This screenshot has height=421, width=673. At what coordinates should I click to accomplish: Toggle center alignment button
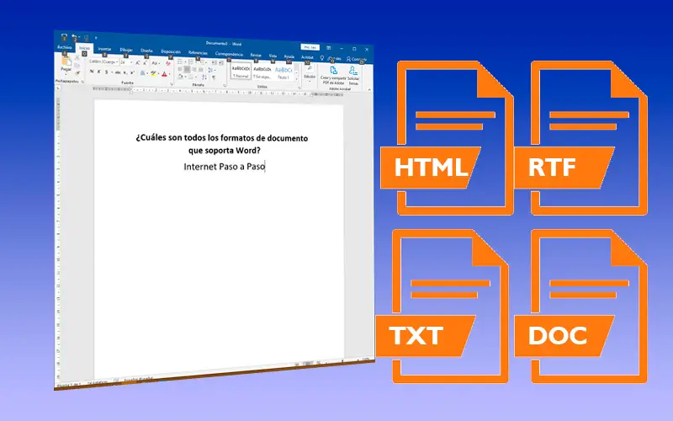(x=187, y=70)
